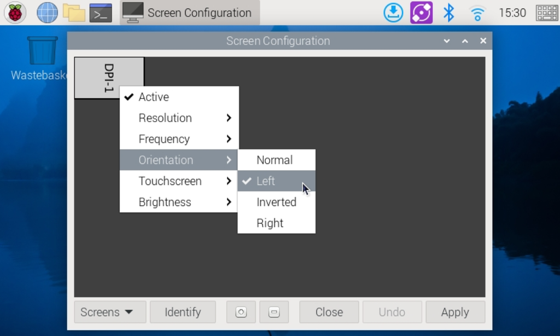Image resolution: width=560 pixels, height=336 pixels.
Task: Toggle the Active state of DPI-1
Action: 154,97
